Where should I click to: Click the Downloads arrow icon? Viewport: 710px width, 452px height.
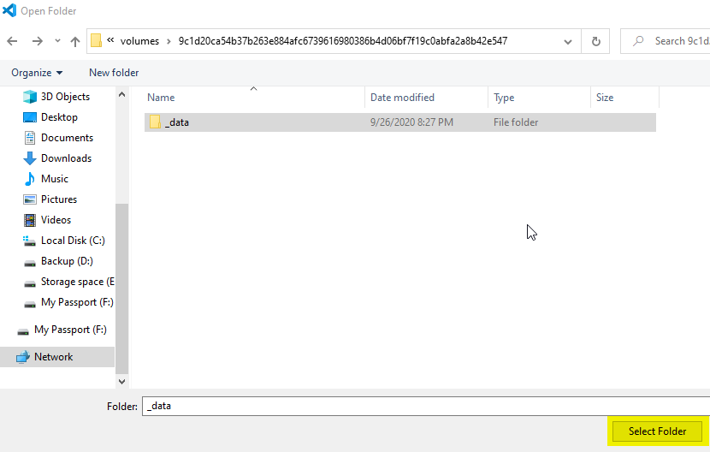[x=29, y=158]
